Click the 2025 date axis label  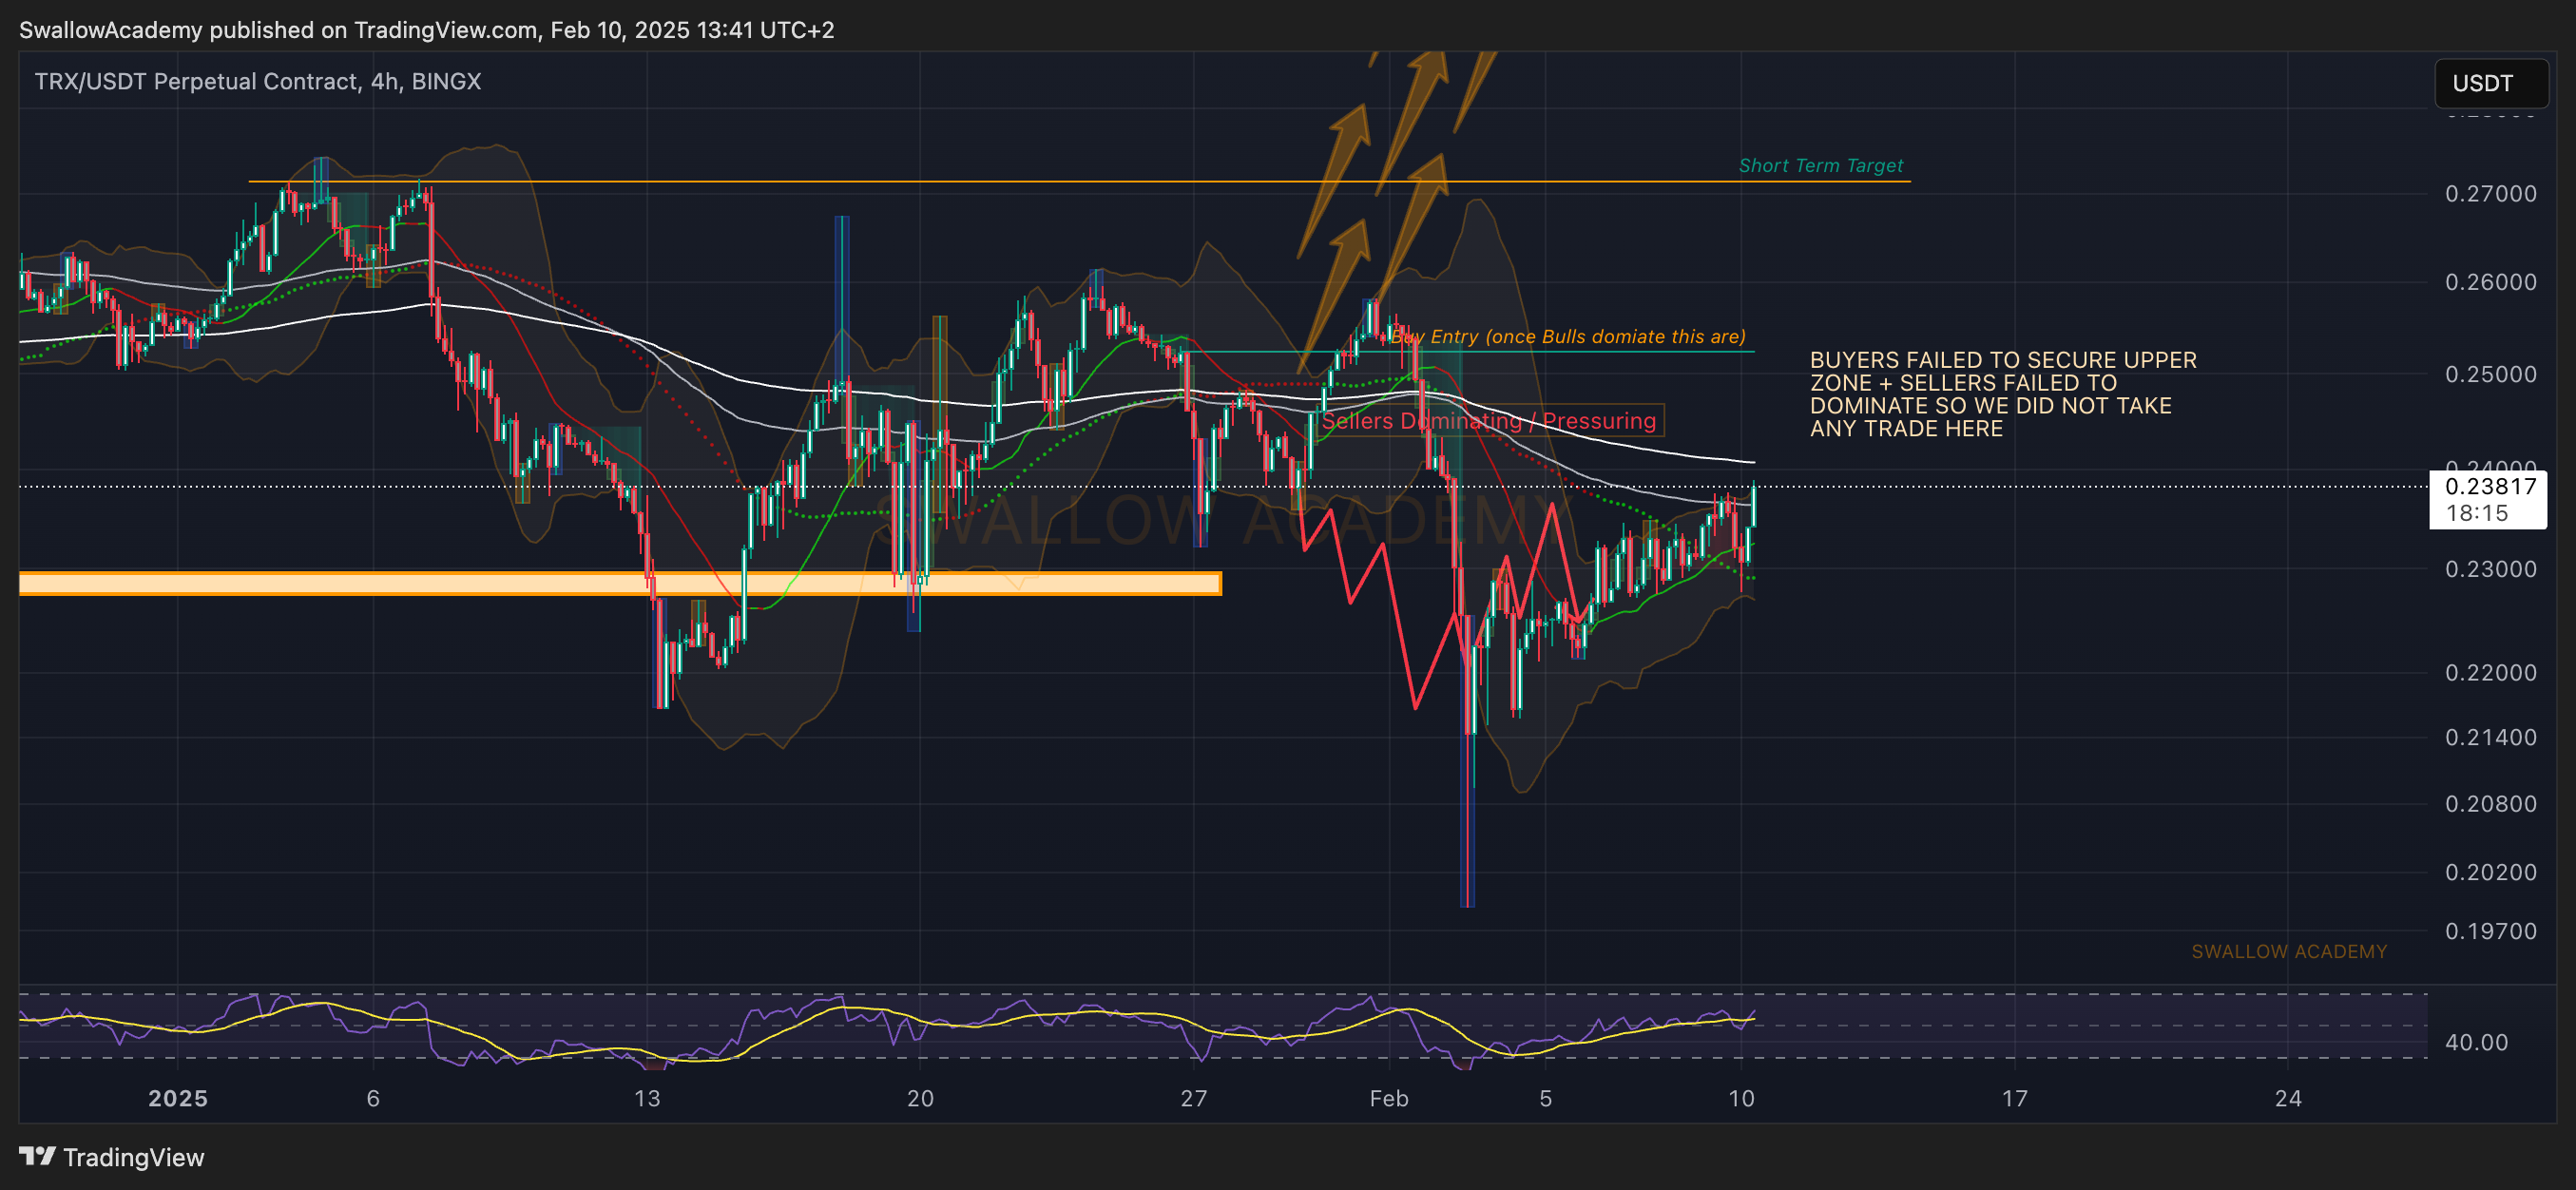178,1099
